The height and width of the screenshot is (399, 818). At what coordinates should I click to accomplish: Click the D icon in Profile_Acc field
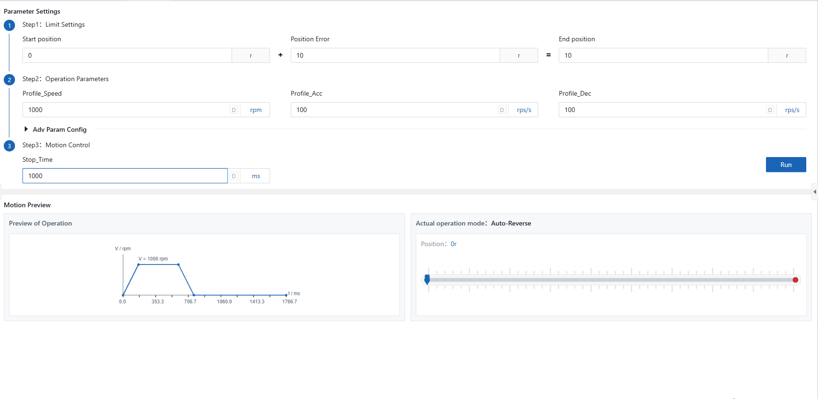click(502, 110)
